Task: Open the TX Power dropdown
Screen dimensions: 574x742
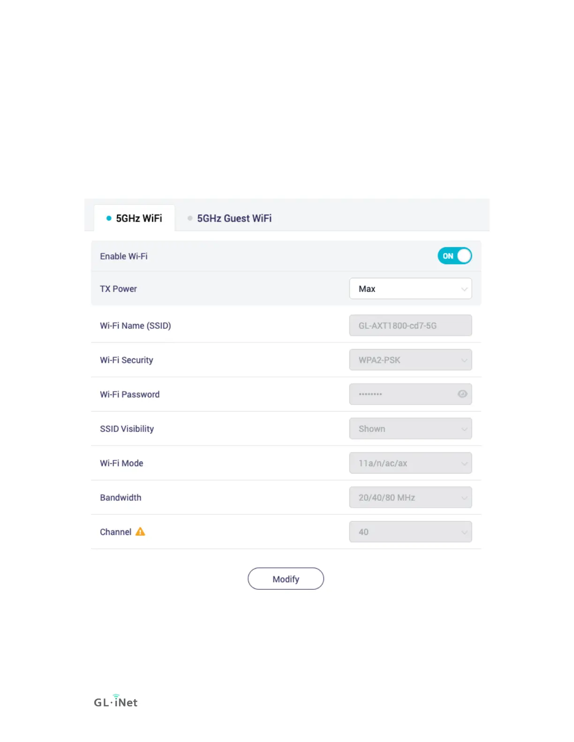Action: pyautogui.click(x=410, y=289)
